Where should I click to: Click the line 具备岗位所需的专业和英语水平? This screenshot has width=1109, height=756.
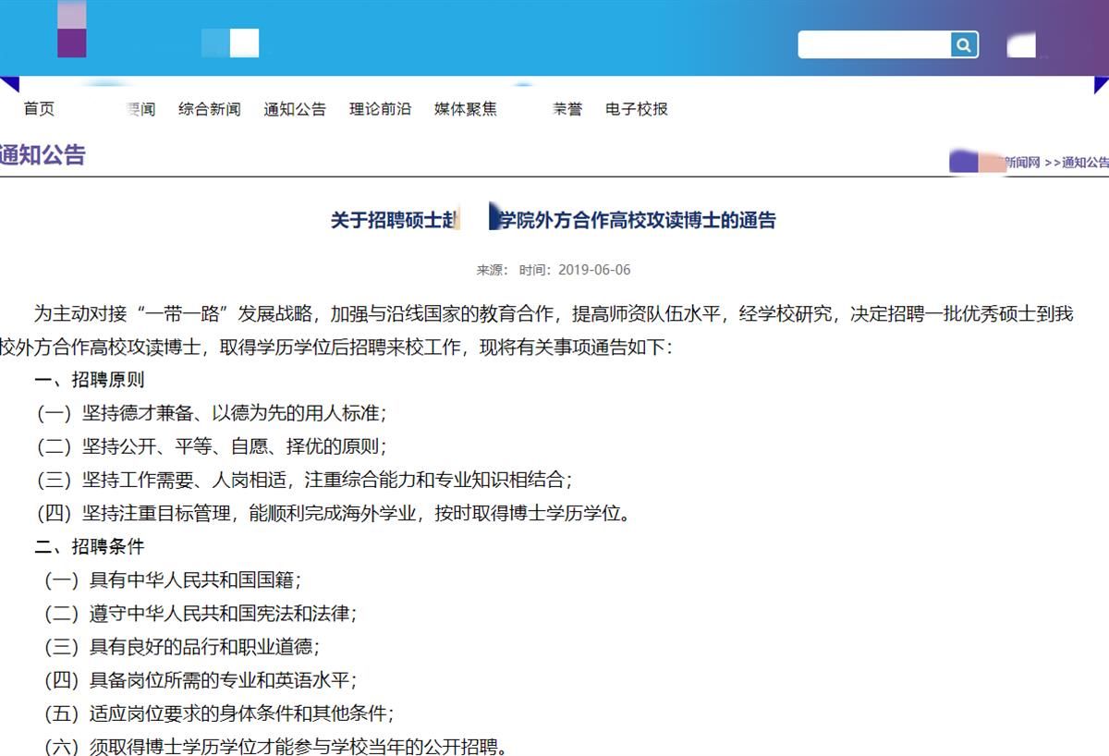point(200,680)
